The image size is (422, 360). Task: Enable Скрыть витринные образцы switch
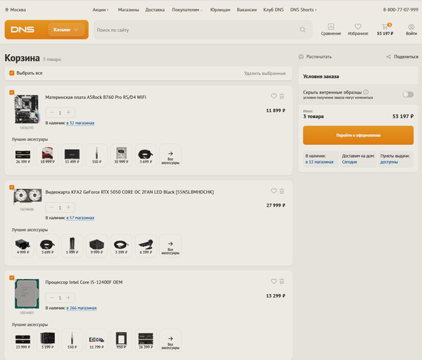[x=408, y=94]
